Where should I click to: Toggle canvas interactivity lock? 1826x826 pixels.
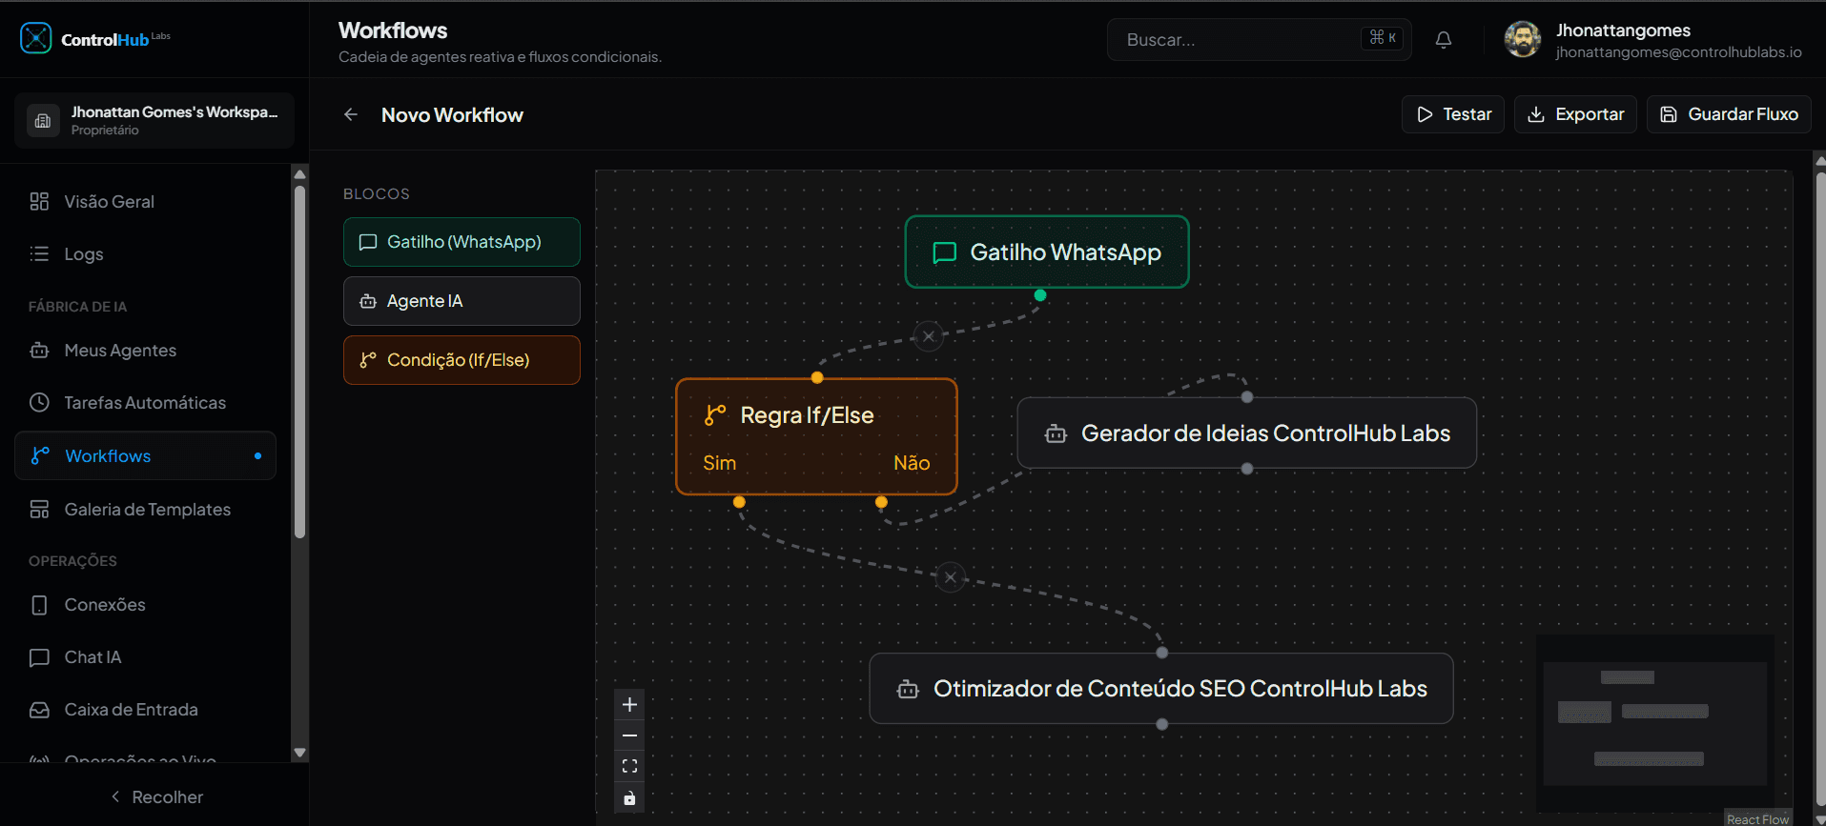click(x=629, y=797)
